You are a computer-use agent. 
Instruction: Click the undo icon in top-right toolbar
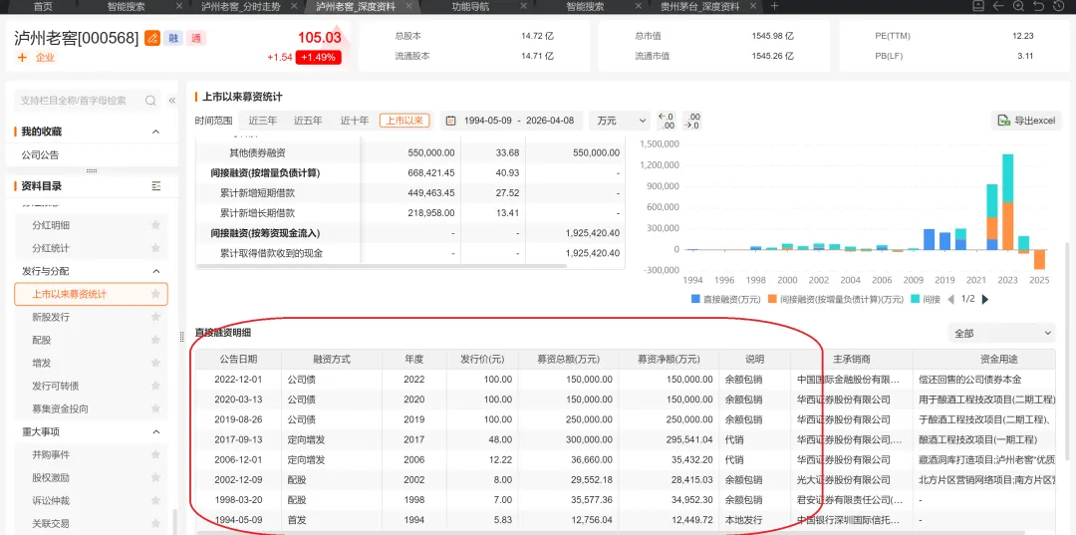coord(1038,6)
